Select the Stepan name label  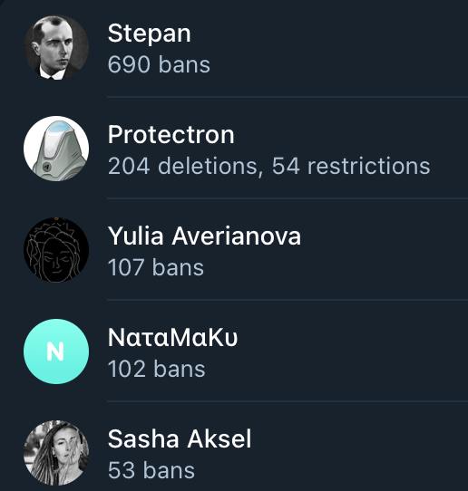(x=150, y=34)
